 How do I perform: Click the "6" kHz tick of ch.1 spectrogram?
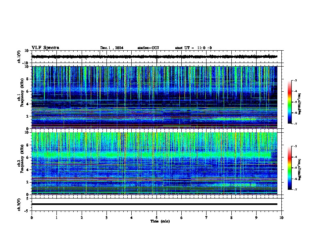(28, 92)
